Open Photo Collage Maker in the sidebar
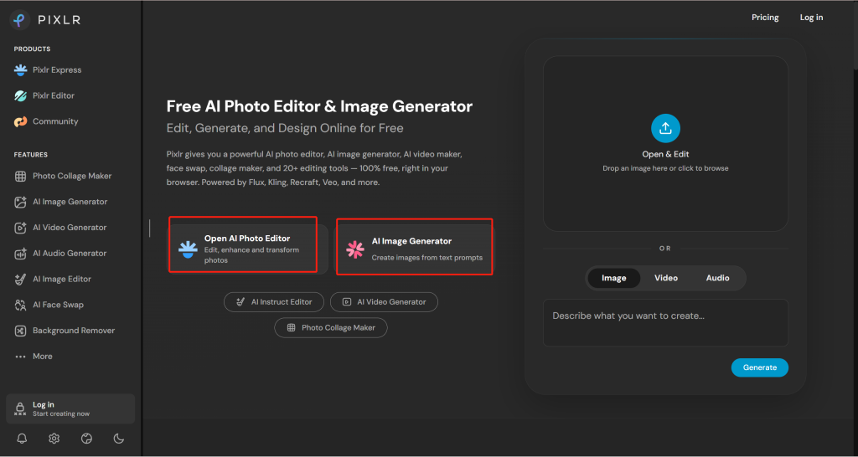This screenshot has height=457, width=858. (63, 176)
